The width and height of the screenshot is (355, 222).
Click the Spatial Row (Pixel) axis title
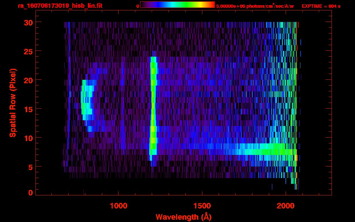tap(12, 103)
